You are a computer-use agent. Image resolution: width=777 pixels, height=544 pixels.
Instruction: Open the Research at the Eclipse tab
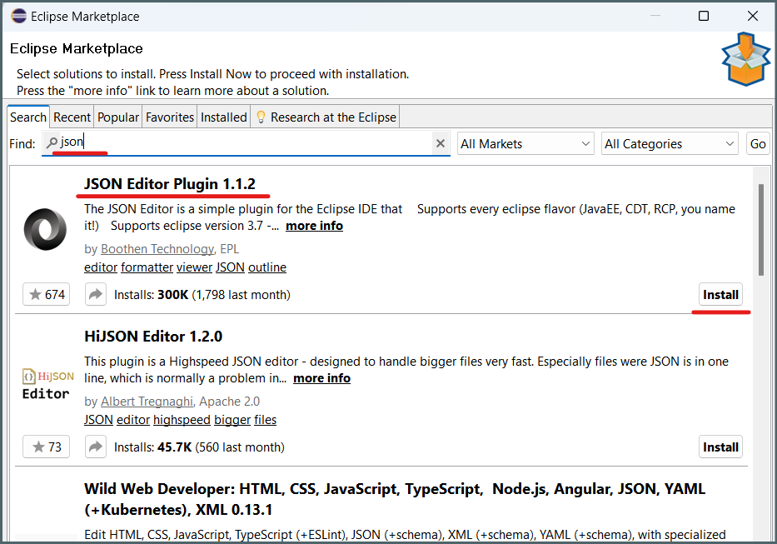pyautogui.click(x=325, y=117)
